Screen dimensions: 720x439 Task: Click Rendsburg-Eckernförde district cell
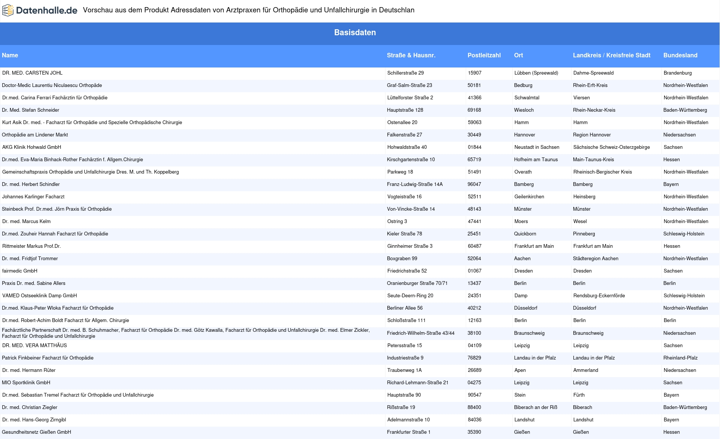pos(599,296)
